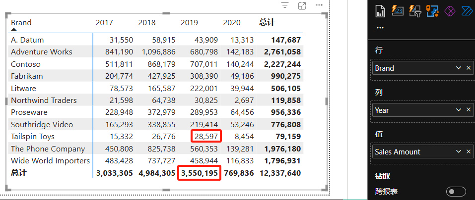Image resolution: width=475 pixels, height=200 pixels.
Task: Click Northwind Traders 2020 value 2,697
Action: 244,100
